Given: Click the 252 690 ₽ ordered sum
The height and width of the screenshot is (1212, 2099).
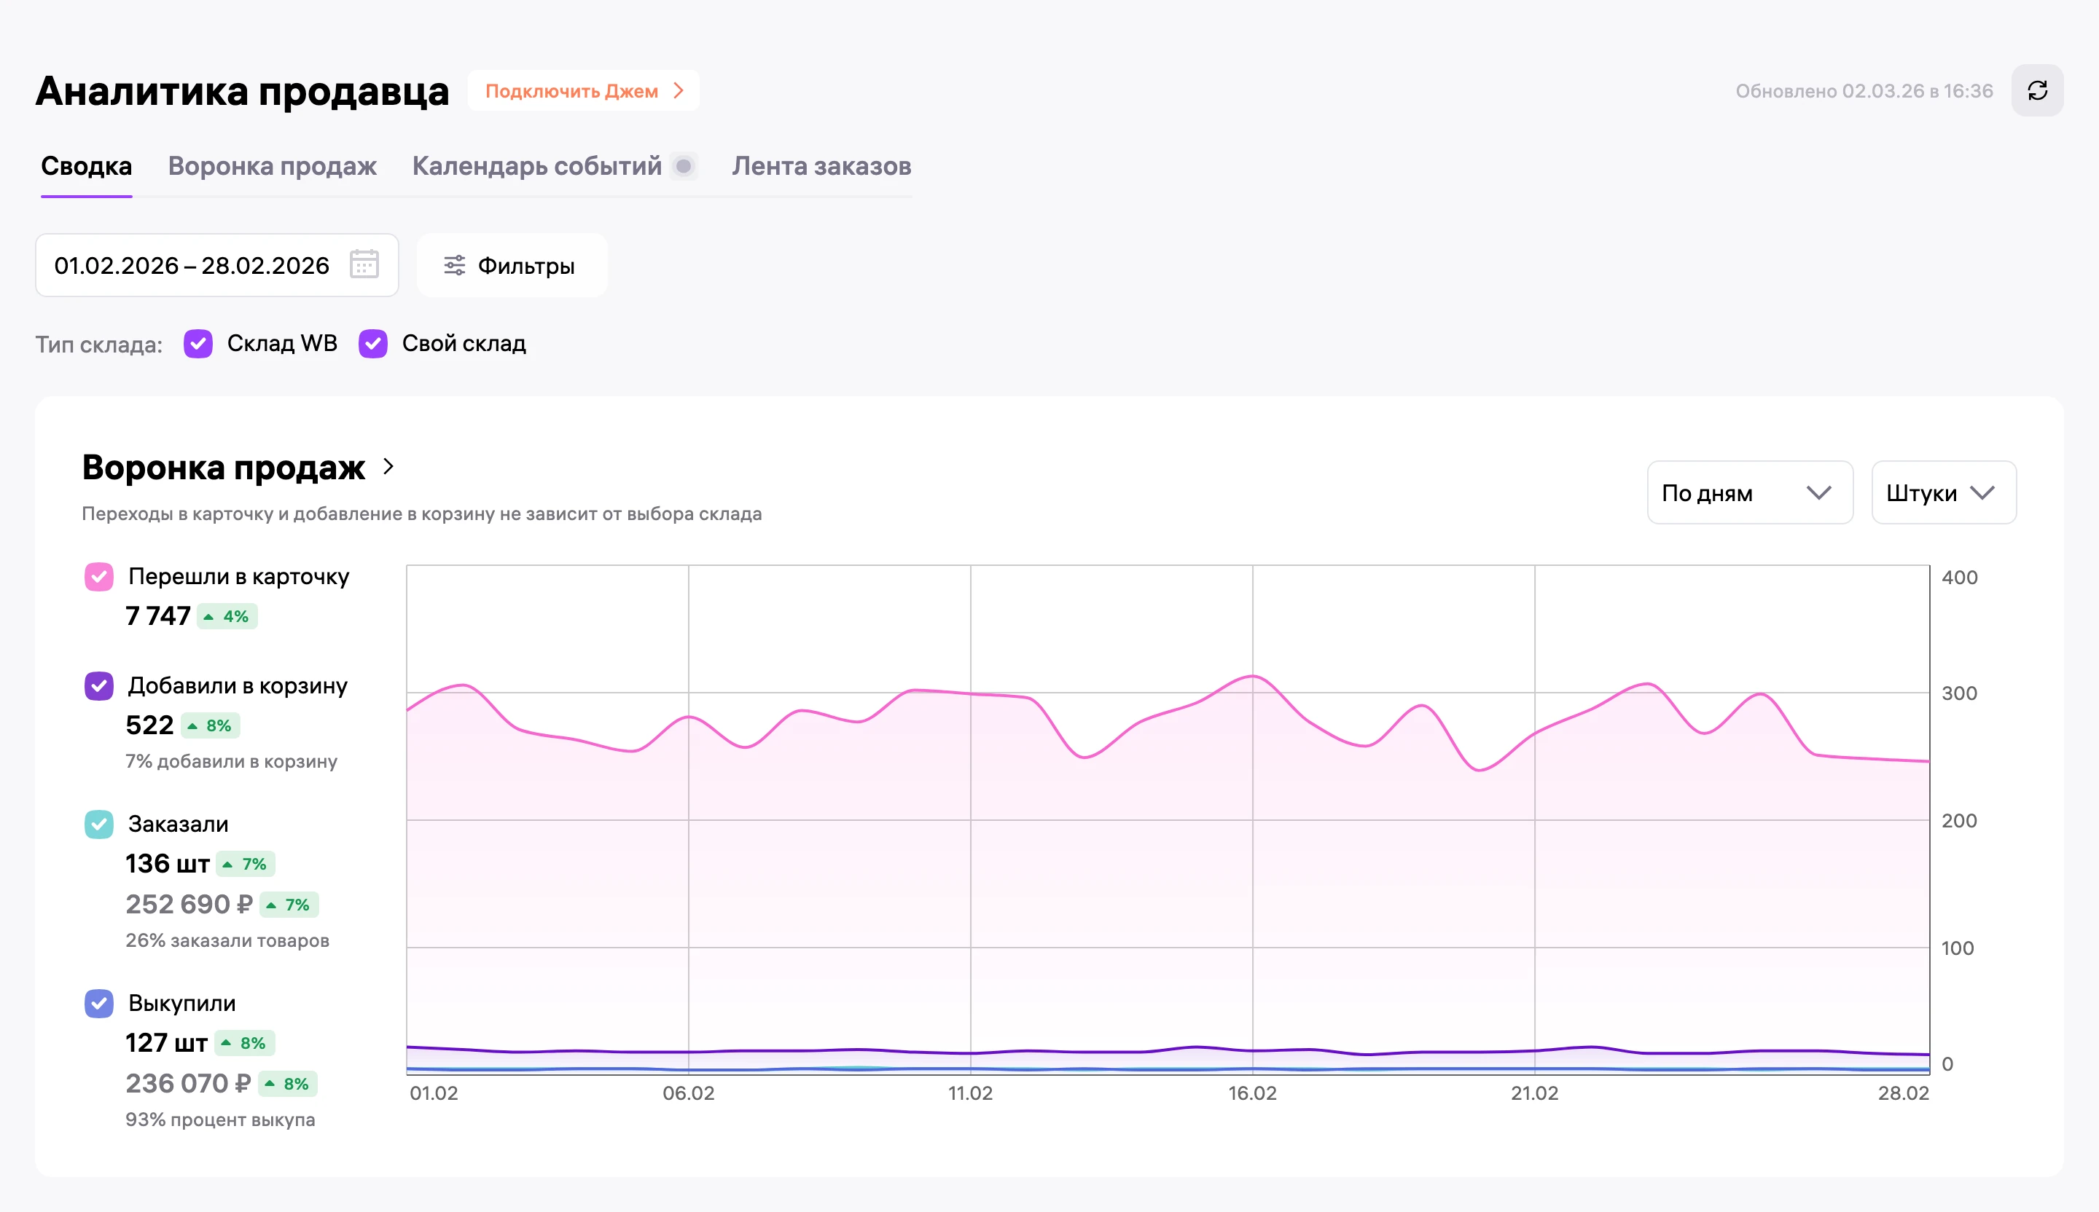Looking at the screenshot, I should pos(188,904).
